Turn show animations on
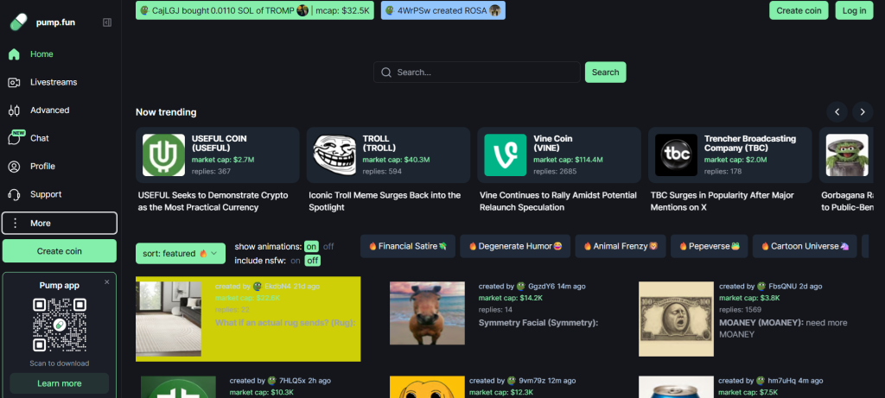The height and width of the screenshot is (398, 885). click(311, 246)
